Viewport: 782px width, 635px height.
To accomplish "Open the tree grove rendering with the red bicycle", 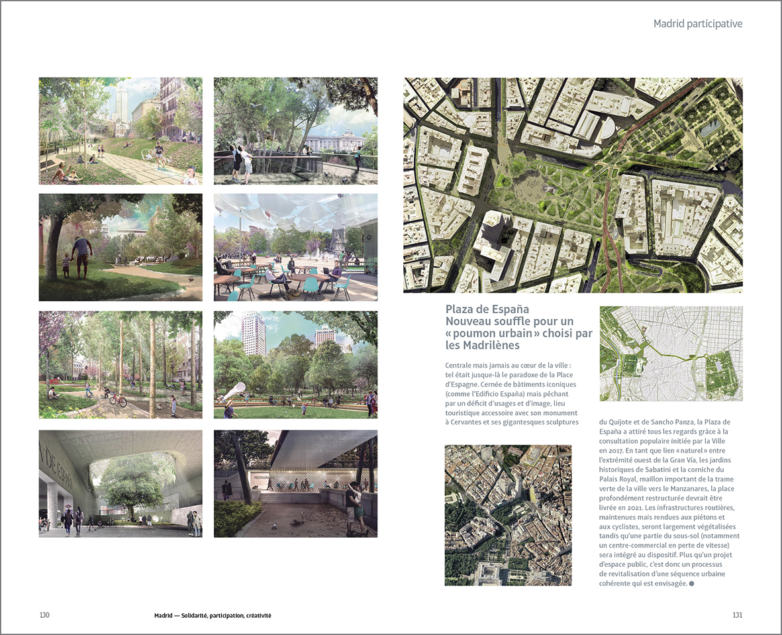I will [121, 365].
